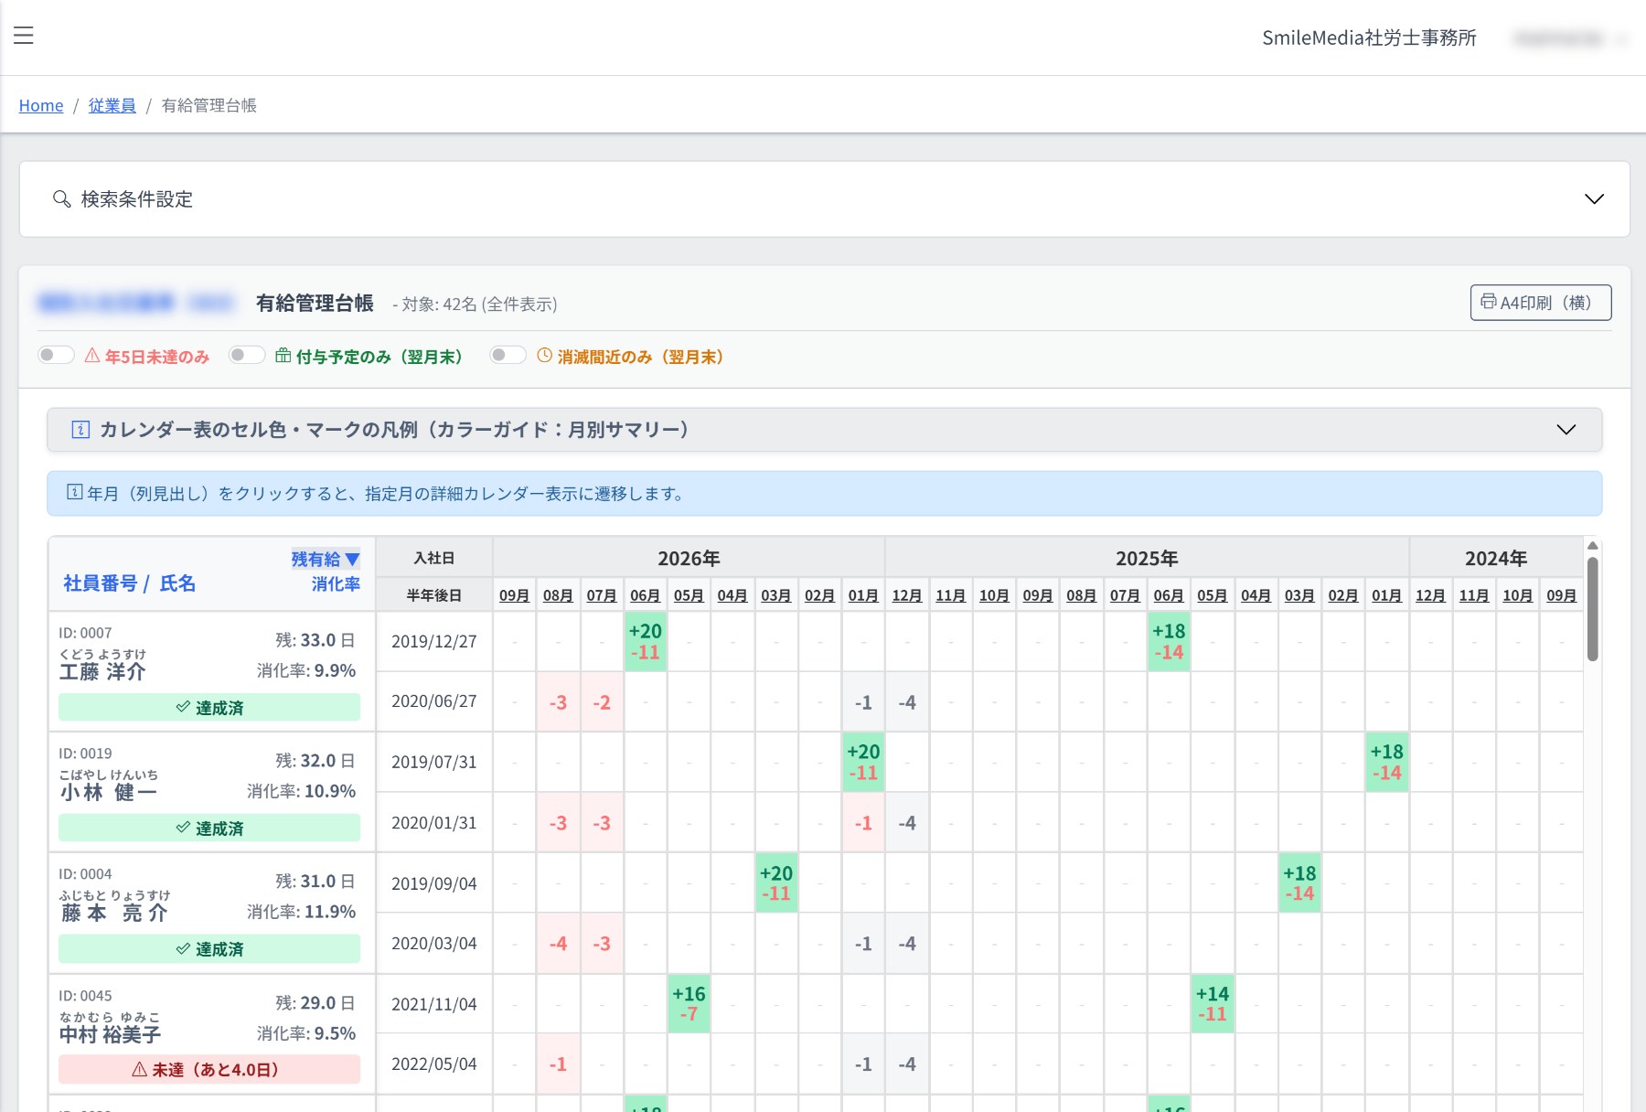Open 2026年 08月 column header

[558, 595]
